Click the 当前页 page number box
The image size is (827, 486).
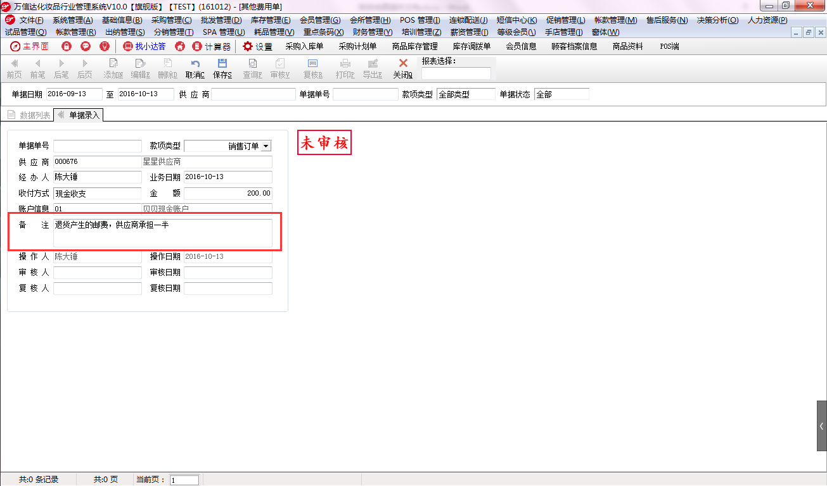tap(184, 480)
